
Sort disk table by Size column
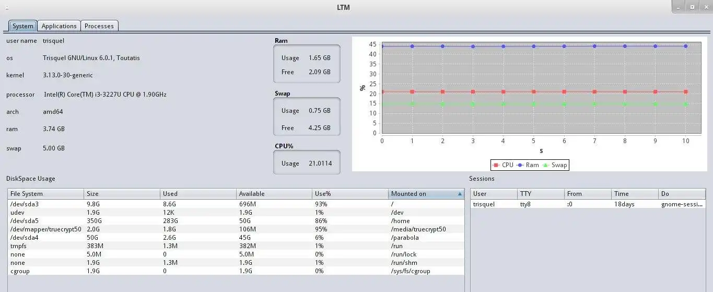pyautogui.click(x=122, y=194)
